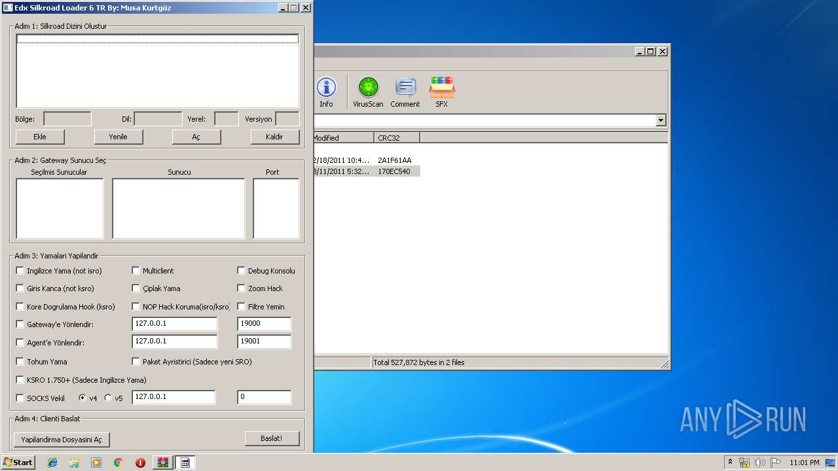
Task: Click the Versiyon text field
Action: coord(287,119)
